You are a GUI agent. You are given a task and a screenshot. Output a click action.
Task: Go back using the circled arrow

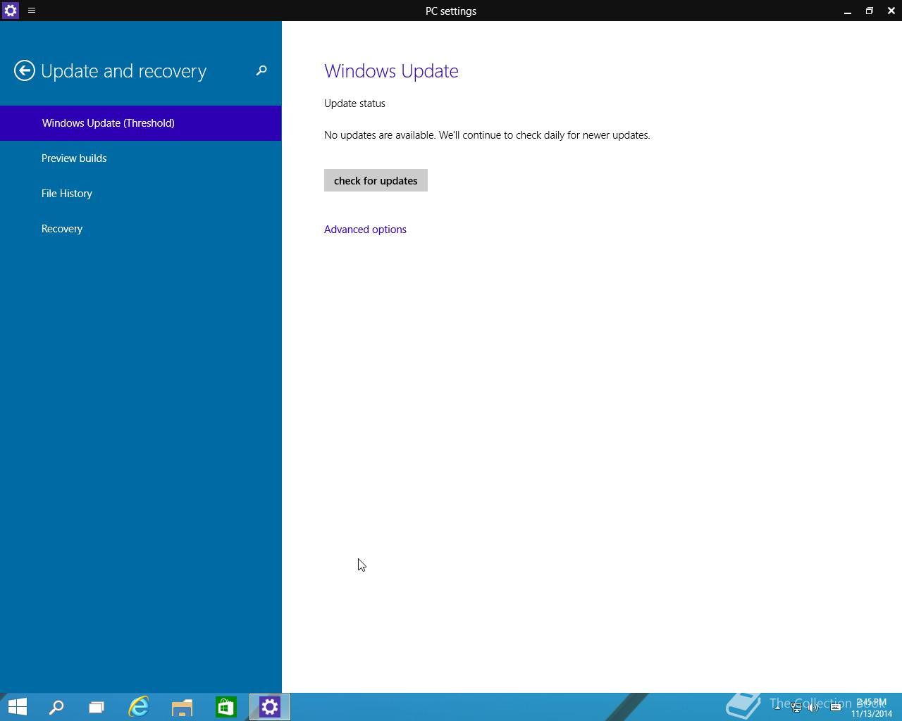[25, 70]
